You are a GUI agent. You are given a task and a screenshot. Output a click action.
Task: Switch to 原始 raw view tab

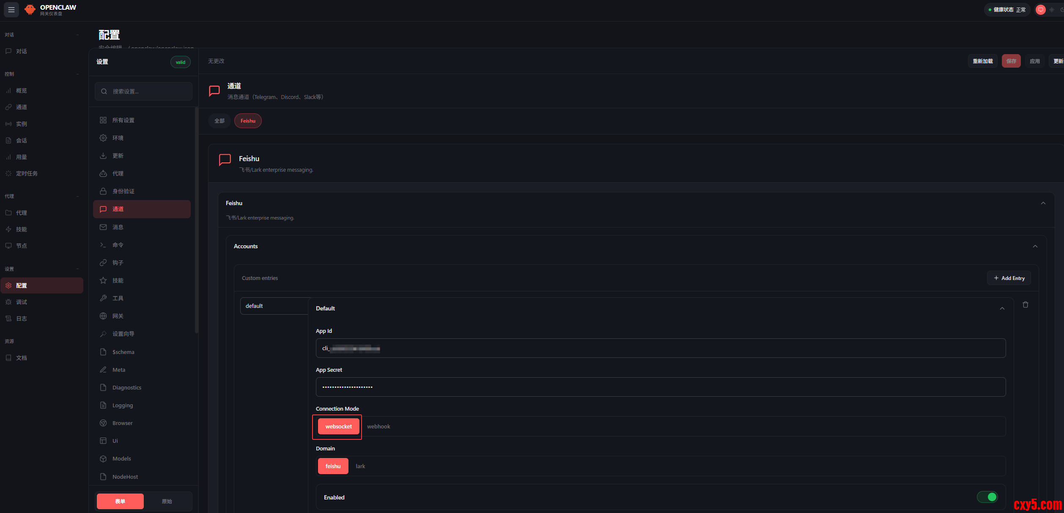[x=167, y=501]
